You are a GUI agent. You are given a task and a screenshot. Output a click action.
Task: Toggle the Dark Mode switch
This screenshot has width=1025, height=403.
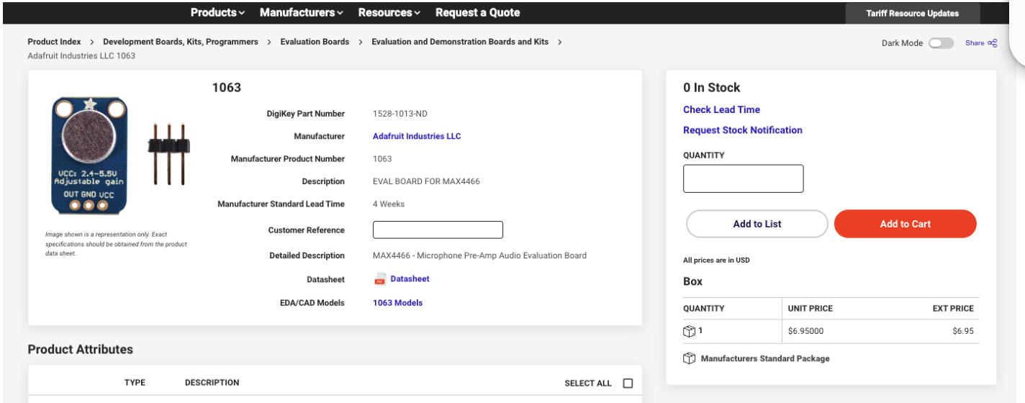click(x=940, y=43)
